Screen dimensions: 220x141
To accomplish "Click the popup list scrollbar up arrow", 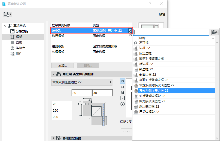I will click(x=217, y=43).
